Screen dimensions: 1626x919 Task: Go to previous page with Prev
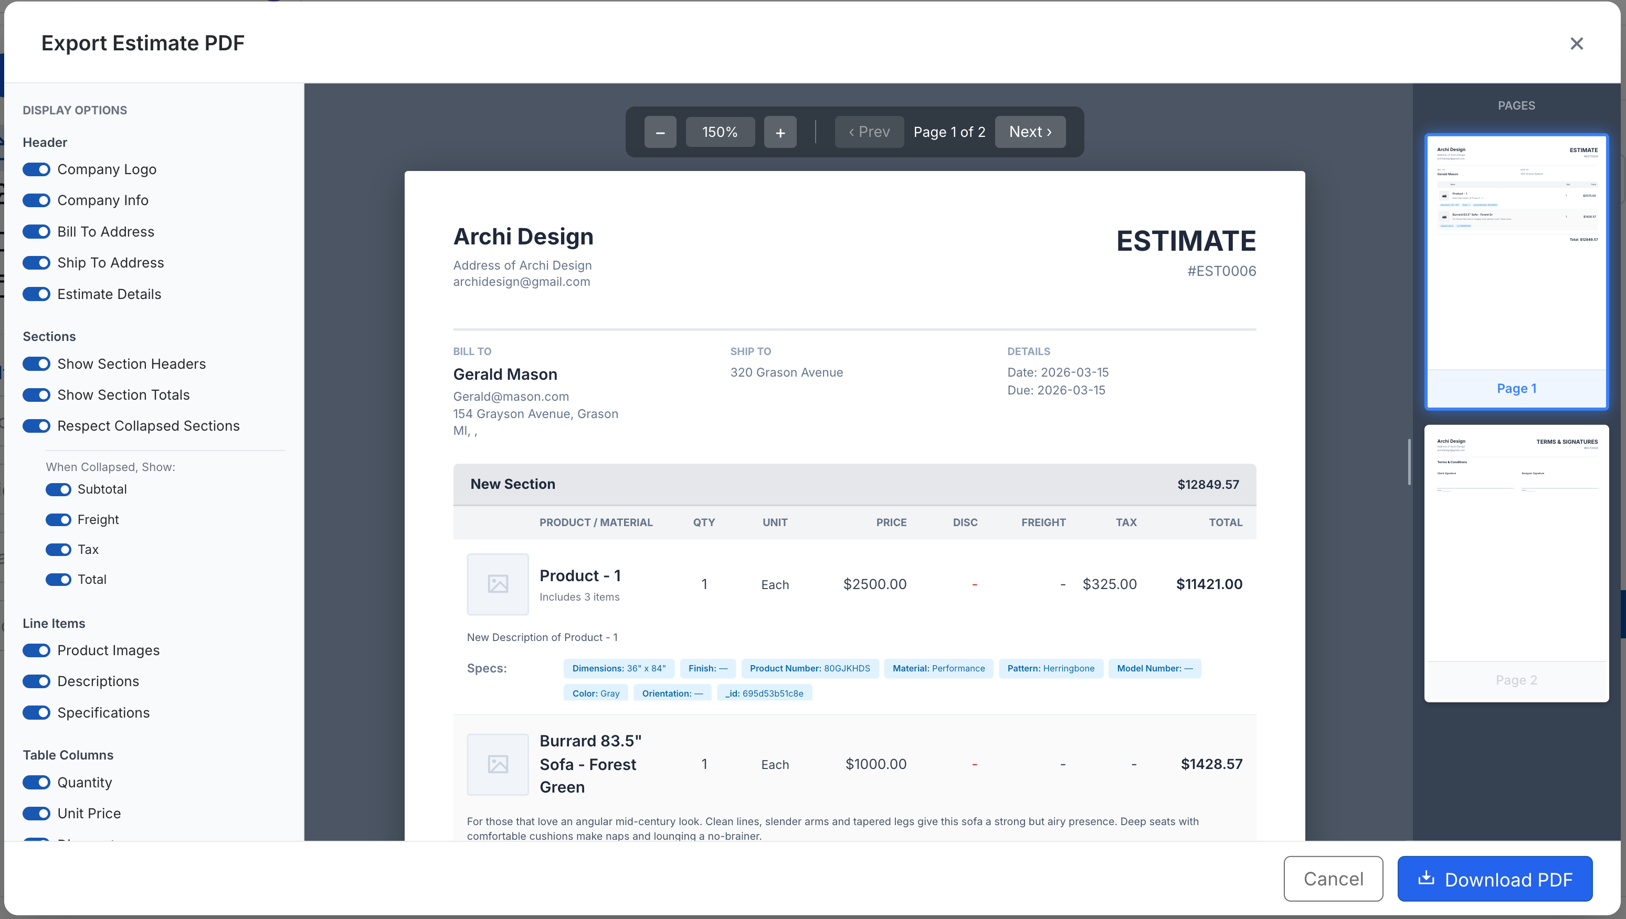(869, 132)
